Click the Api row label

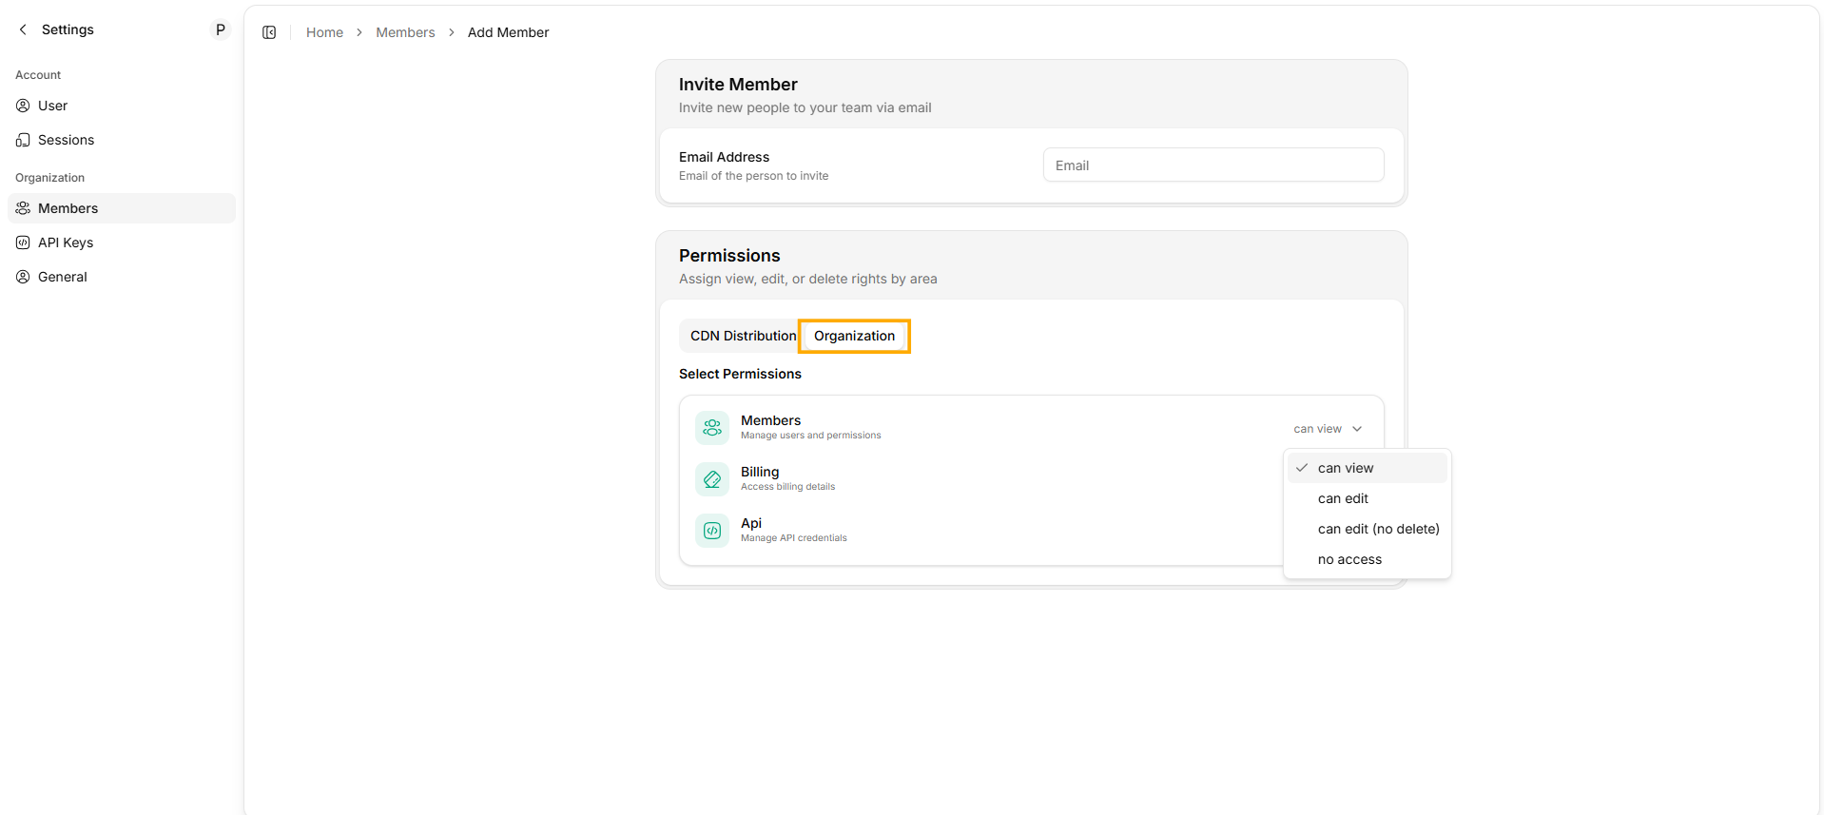pos(751,523)
